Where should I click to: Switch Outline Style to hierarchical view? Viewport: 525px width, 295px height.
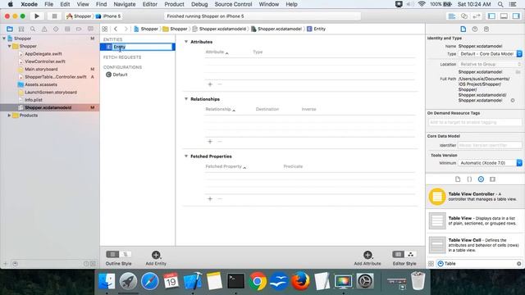point(125,254)
